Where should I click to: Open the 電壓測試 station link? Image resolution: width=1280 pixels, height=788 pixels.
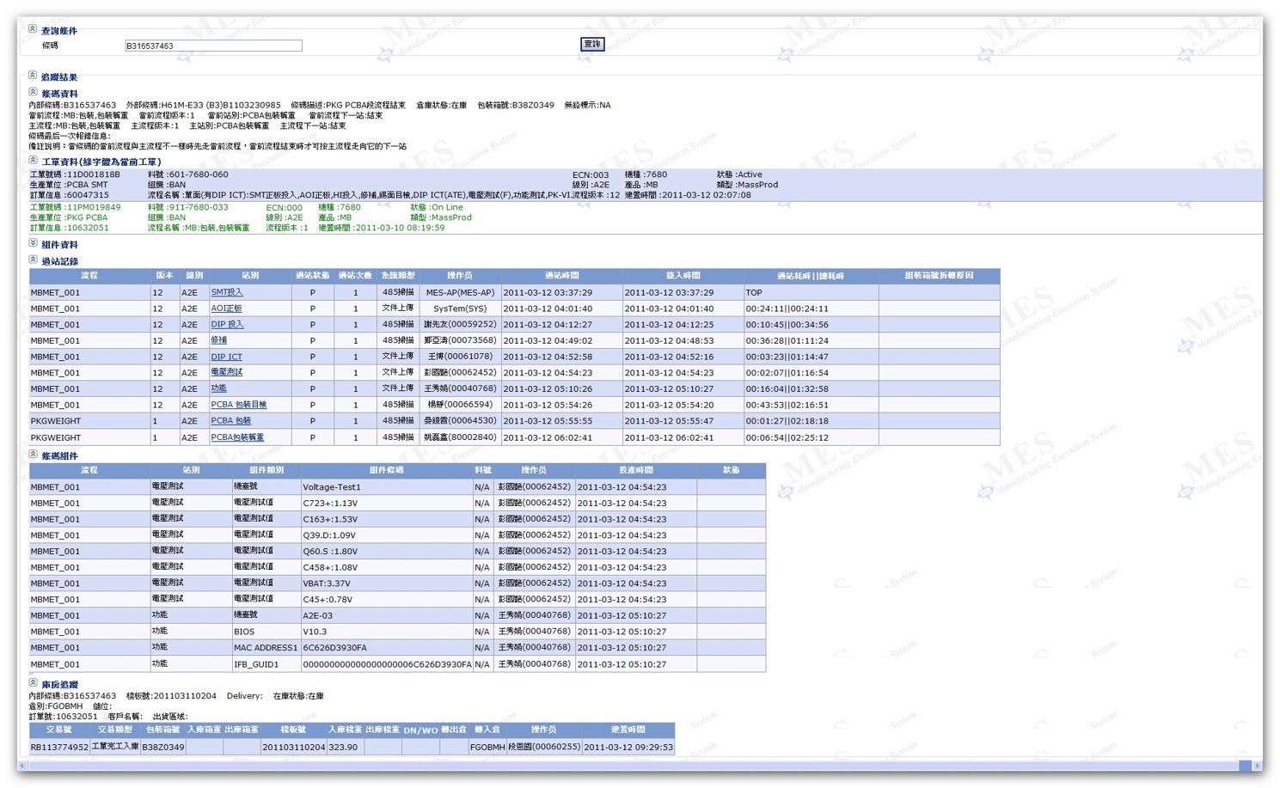pos(226,372)
